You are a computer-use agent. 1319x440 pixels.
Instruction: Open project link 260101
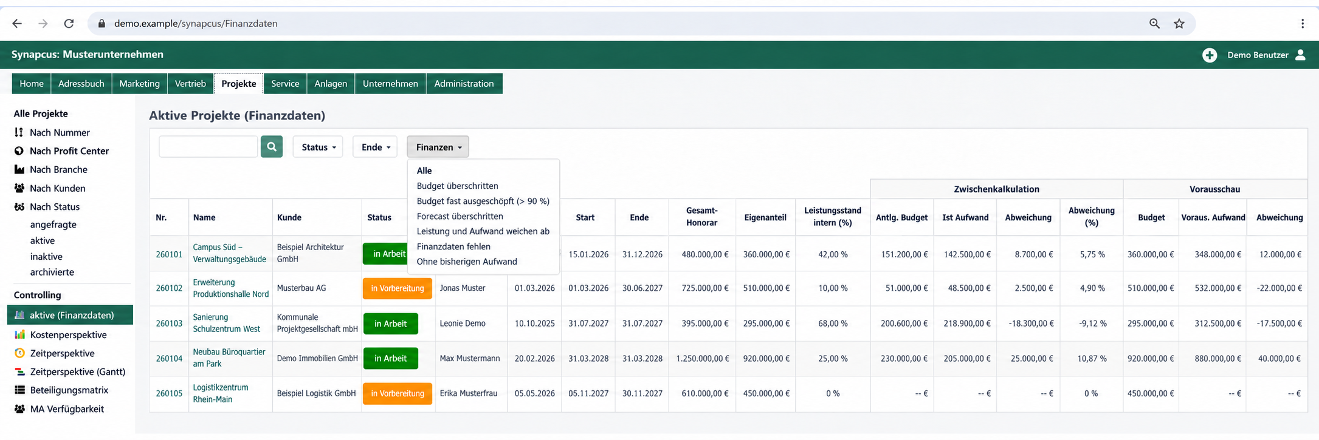[x=169, y=254]
